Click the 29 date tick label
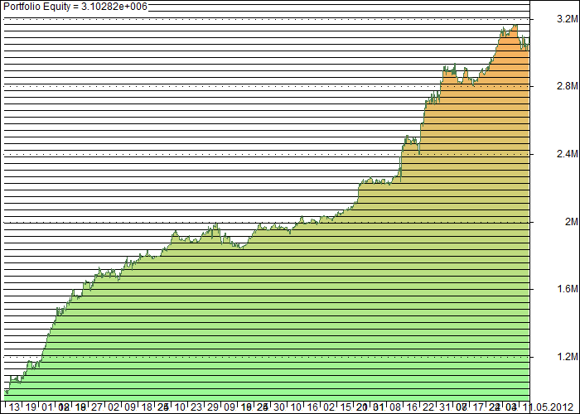The image size is (580, 414). coord(213,407)
